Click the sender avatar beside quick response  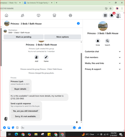[x=6, y=119]
